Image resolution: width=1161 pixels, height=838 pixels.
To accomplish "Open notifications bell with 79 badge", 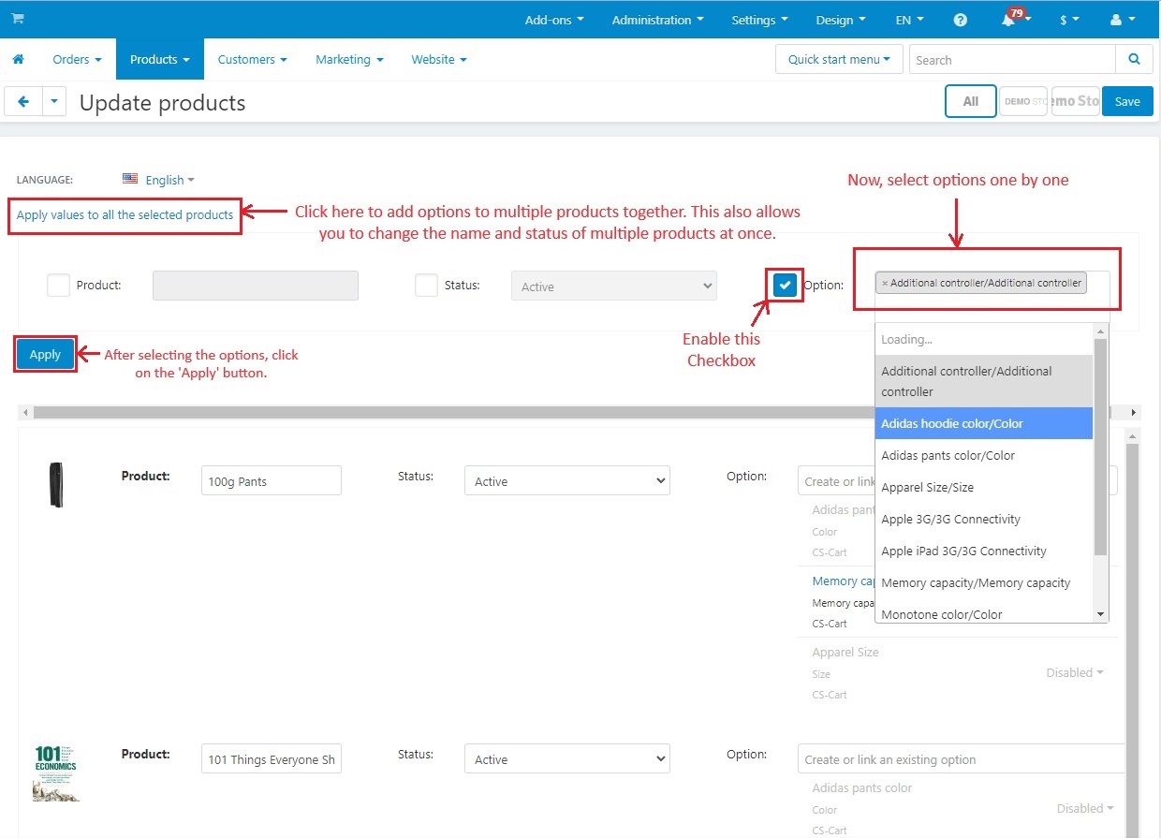I will tap(1011, 19).
